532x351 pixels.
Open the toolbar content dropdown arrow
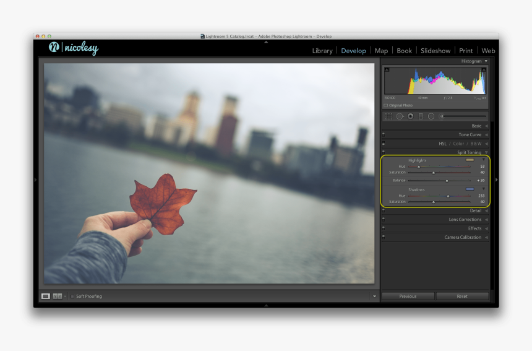tap(375, 297)
